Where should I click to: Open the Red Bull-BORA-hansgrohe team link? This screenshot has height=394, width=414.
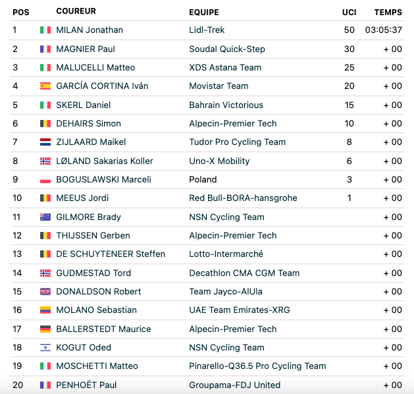pos(243,198)
